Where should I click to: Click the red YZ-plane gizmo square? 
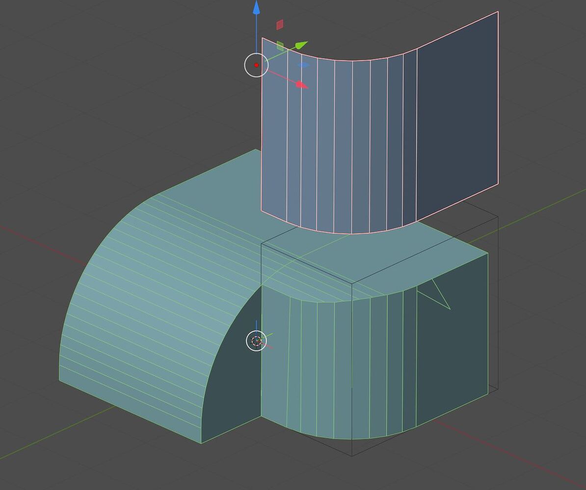tap(280, 24)
